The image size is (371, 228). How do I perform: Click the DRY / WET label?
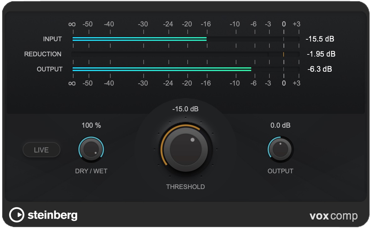(91, 171)
